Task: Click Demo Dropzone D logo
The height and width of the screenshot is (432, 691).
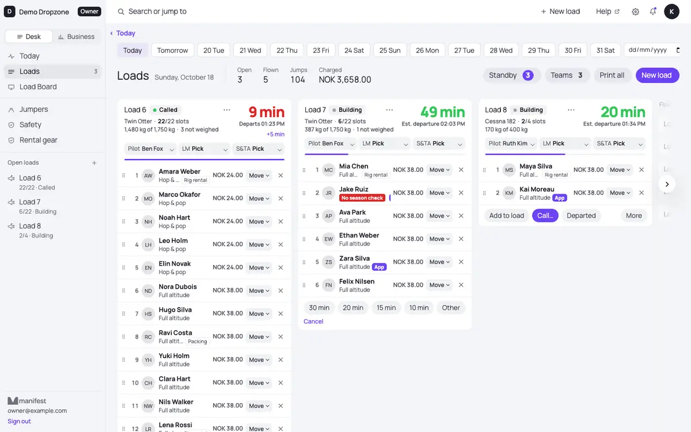Action: pos(10,12)
